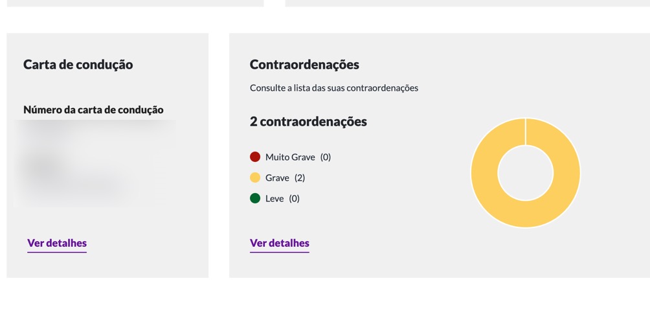The width and height of the screenshot is (650, 309).
Task: Click the yellow ring of the donut chart
Action: point(484,173)
